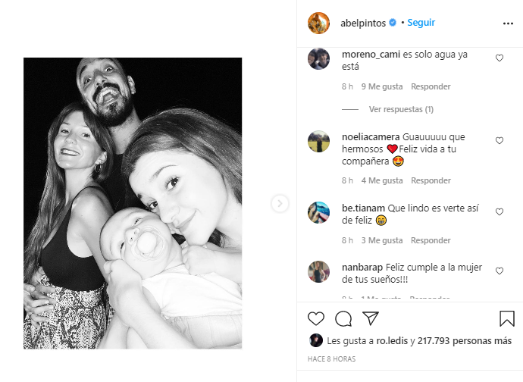Reply to noeliacamera's comment via Responder
This screenshot has height=382, width=523.
[431, 180]
